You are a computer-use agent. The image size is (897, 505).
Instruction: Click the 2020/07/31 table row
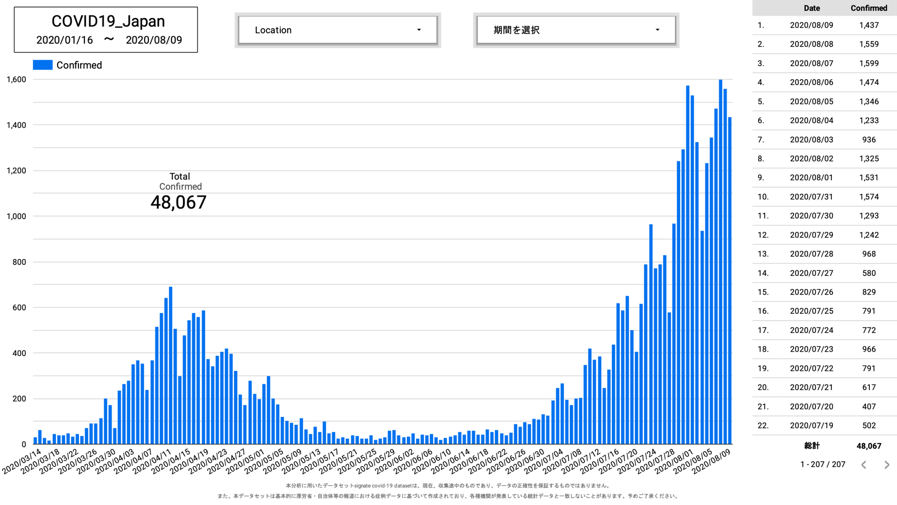(x=824, y=197)
